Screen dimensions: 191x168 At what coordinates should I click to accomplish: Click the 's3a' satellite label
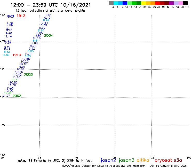click(x=178, y=160)
